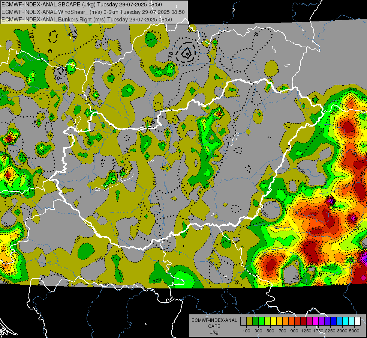Click the legend scale value '300'
This screenshot has height=338, width=367.
click(x=258, y=331)
